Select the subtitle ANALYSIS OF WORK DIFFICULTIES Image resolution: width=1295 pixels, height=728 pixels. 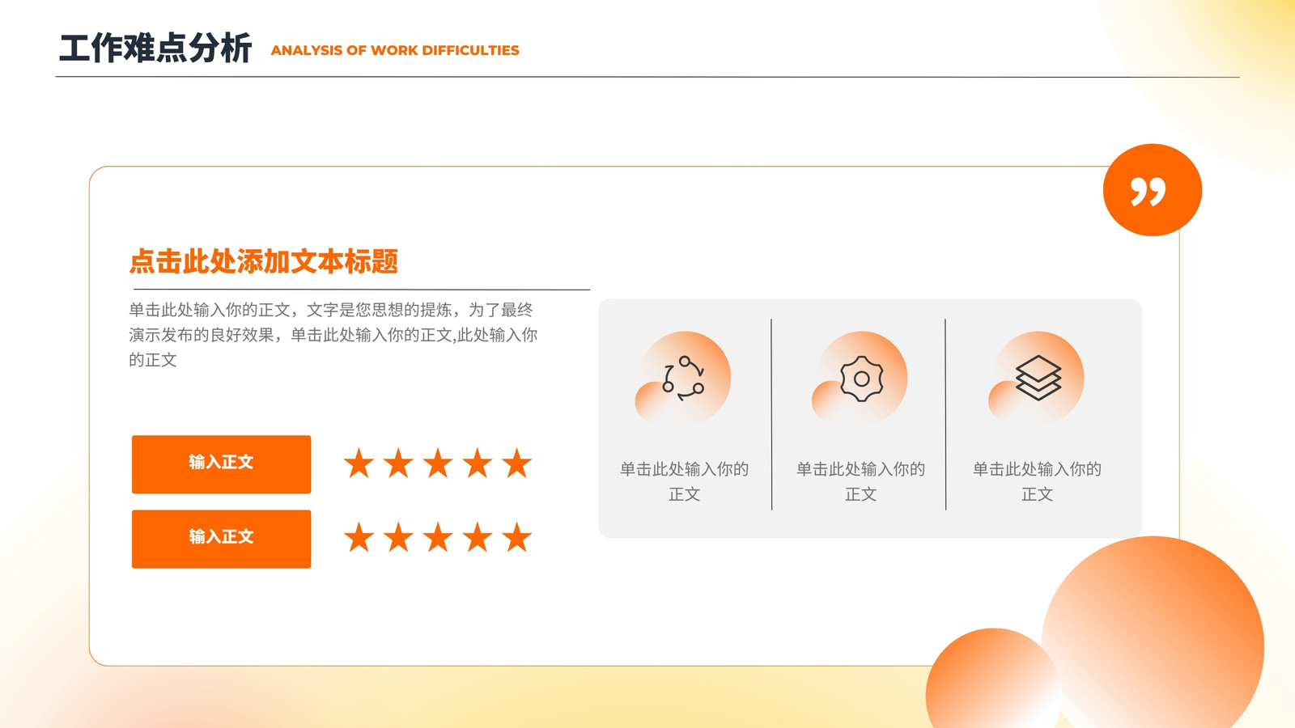[395, 50]
